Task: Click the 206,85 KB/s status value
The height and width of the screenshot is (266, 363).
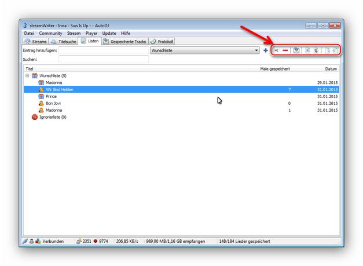Action: tap(127, 241)
